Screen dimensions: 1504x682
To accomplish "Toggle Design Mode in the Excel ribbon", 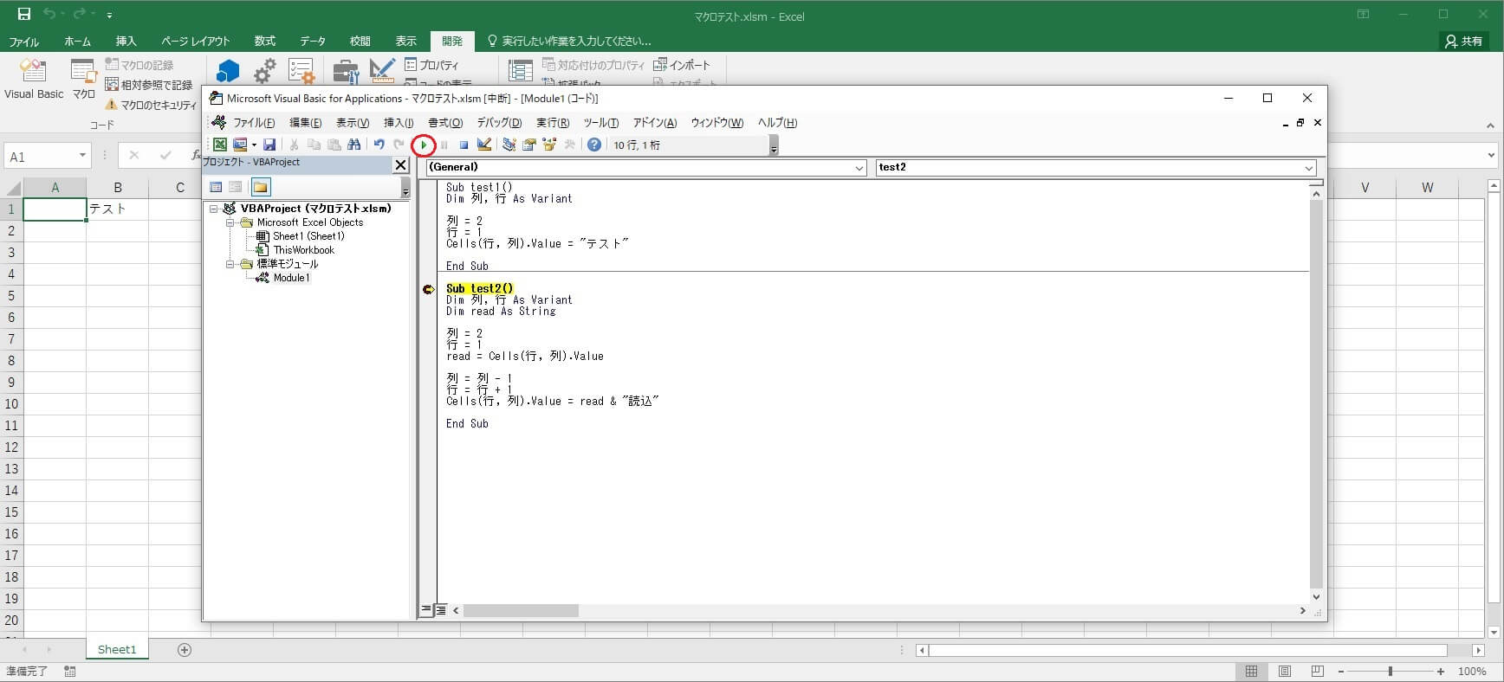I will 382,71.
